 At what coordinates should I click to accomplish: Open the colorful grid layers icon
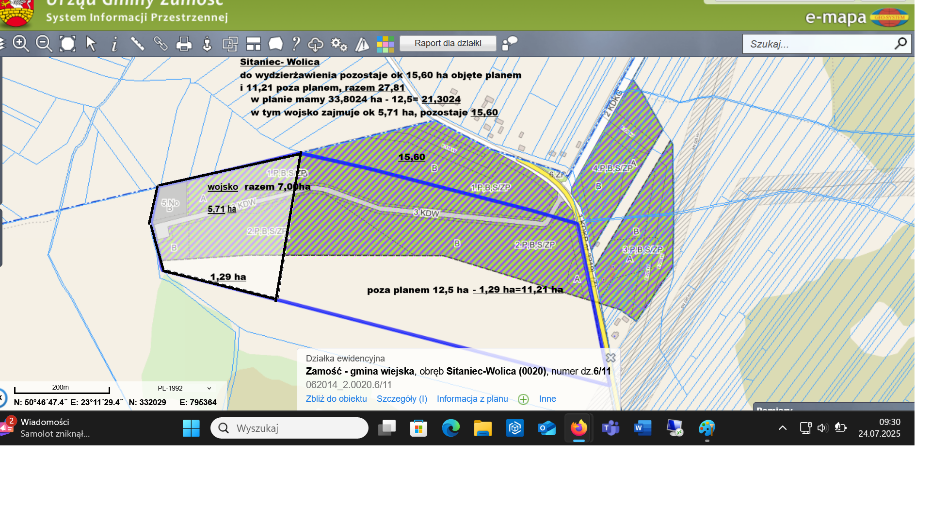pyautogui.click(x=385, y=44)
